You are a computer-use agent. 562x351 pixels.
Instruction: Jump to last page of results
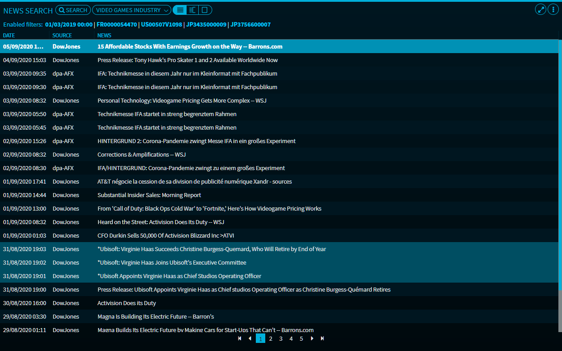coord(322,338)
